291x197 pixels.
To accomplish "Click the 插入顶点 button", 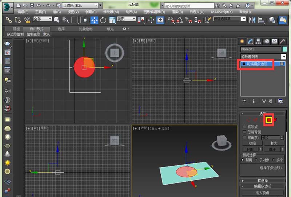I will pos(263,193).
